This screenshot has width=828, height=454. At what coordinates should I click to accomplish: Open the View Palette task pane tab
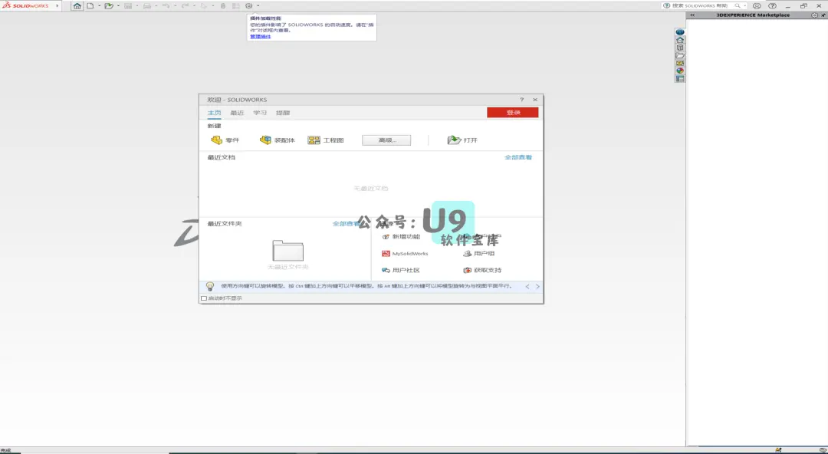pyautogui.click(x=680, y=63)
